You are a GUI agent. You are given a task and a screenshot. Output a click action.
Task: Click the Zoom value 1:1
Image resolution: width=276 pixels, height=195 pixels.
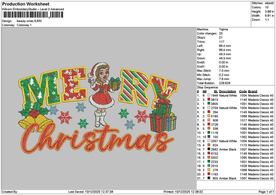[x=267, y=20]
